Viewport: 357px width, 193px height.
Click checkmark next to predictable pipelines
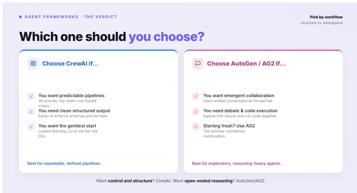(31, 96)
